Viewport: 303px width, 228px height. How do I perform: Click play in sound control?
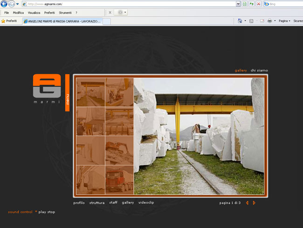[x=42, y=212]
